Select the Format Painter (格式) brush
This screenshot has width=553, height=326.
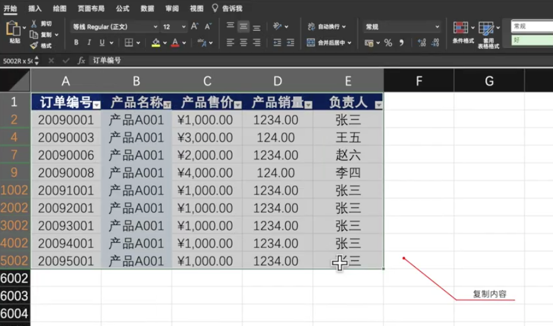[x=34, y=46]
